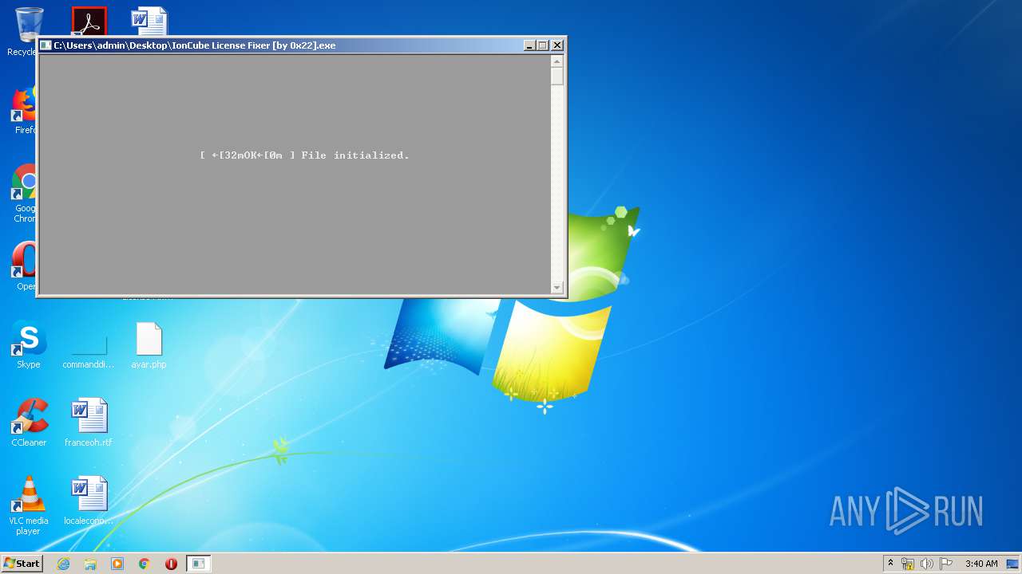Open the CCleaner desktop shortcut
Image resolution: width=1022 pixels, height=574 pixels.
pos(29,422)
